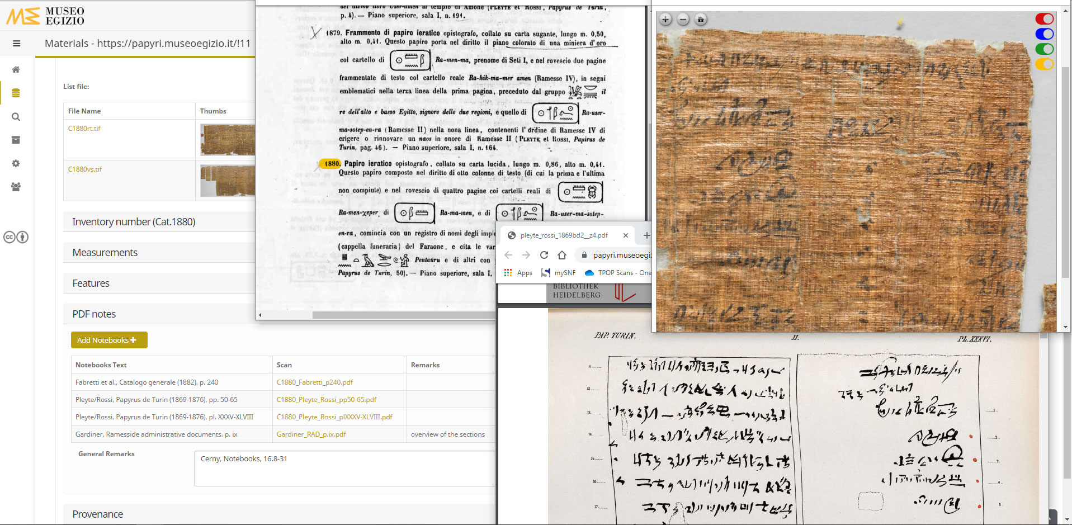Toggle the yellow switch in image viewer

(x=1044, y=64)
